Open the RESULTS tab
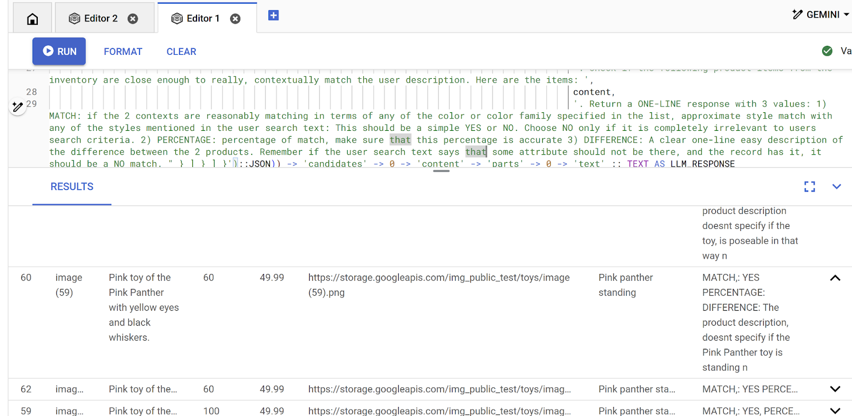852x416 pixels. coord(72,187)
